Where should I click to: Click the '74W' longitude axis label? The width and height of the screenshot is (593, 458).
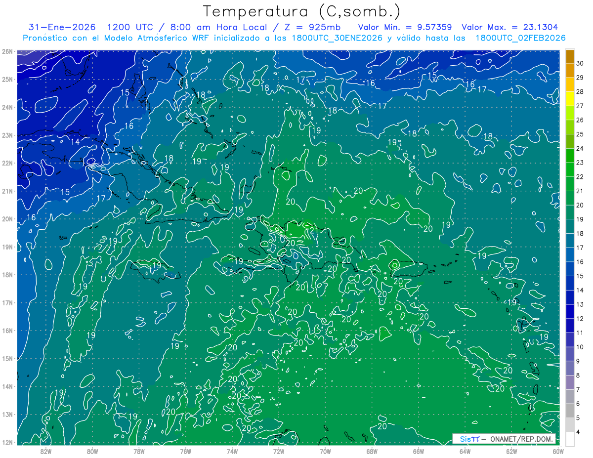click(232, 451)
